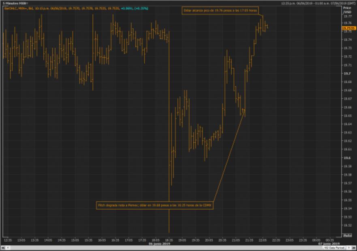Open the 452 Data Period selector
The image size is (357, 251).
pyautogui.click(x=335, y=248)
